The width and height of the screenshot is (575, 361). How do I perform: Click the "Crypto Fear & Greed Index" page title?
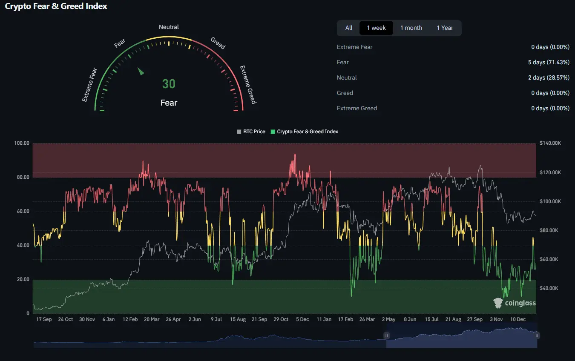click(x=56, y=6)
